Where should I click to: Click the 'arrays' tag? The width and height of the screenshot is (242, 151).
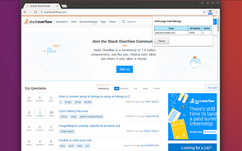68,102
